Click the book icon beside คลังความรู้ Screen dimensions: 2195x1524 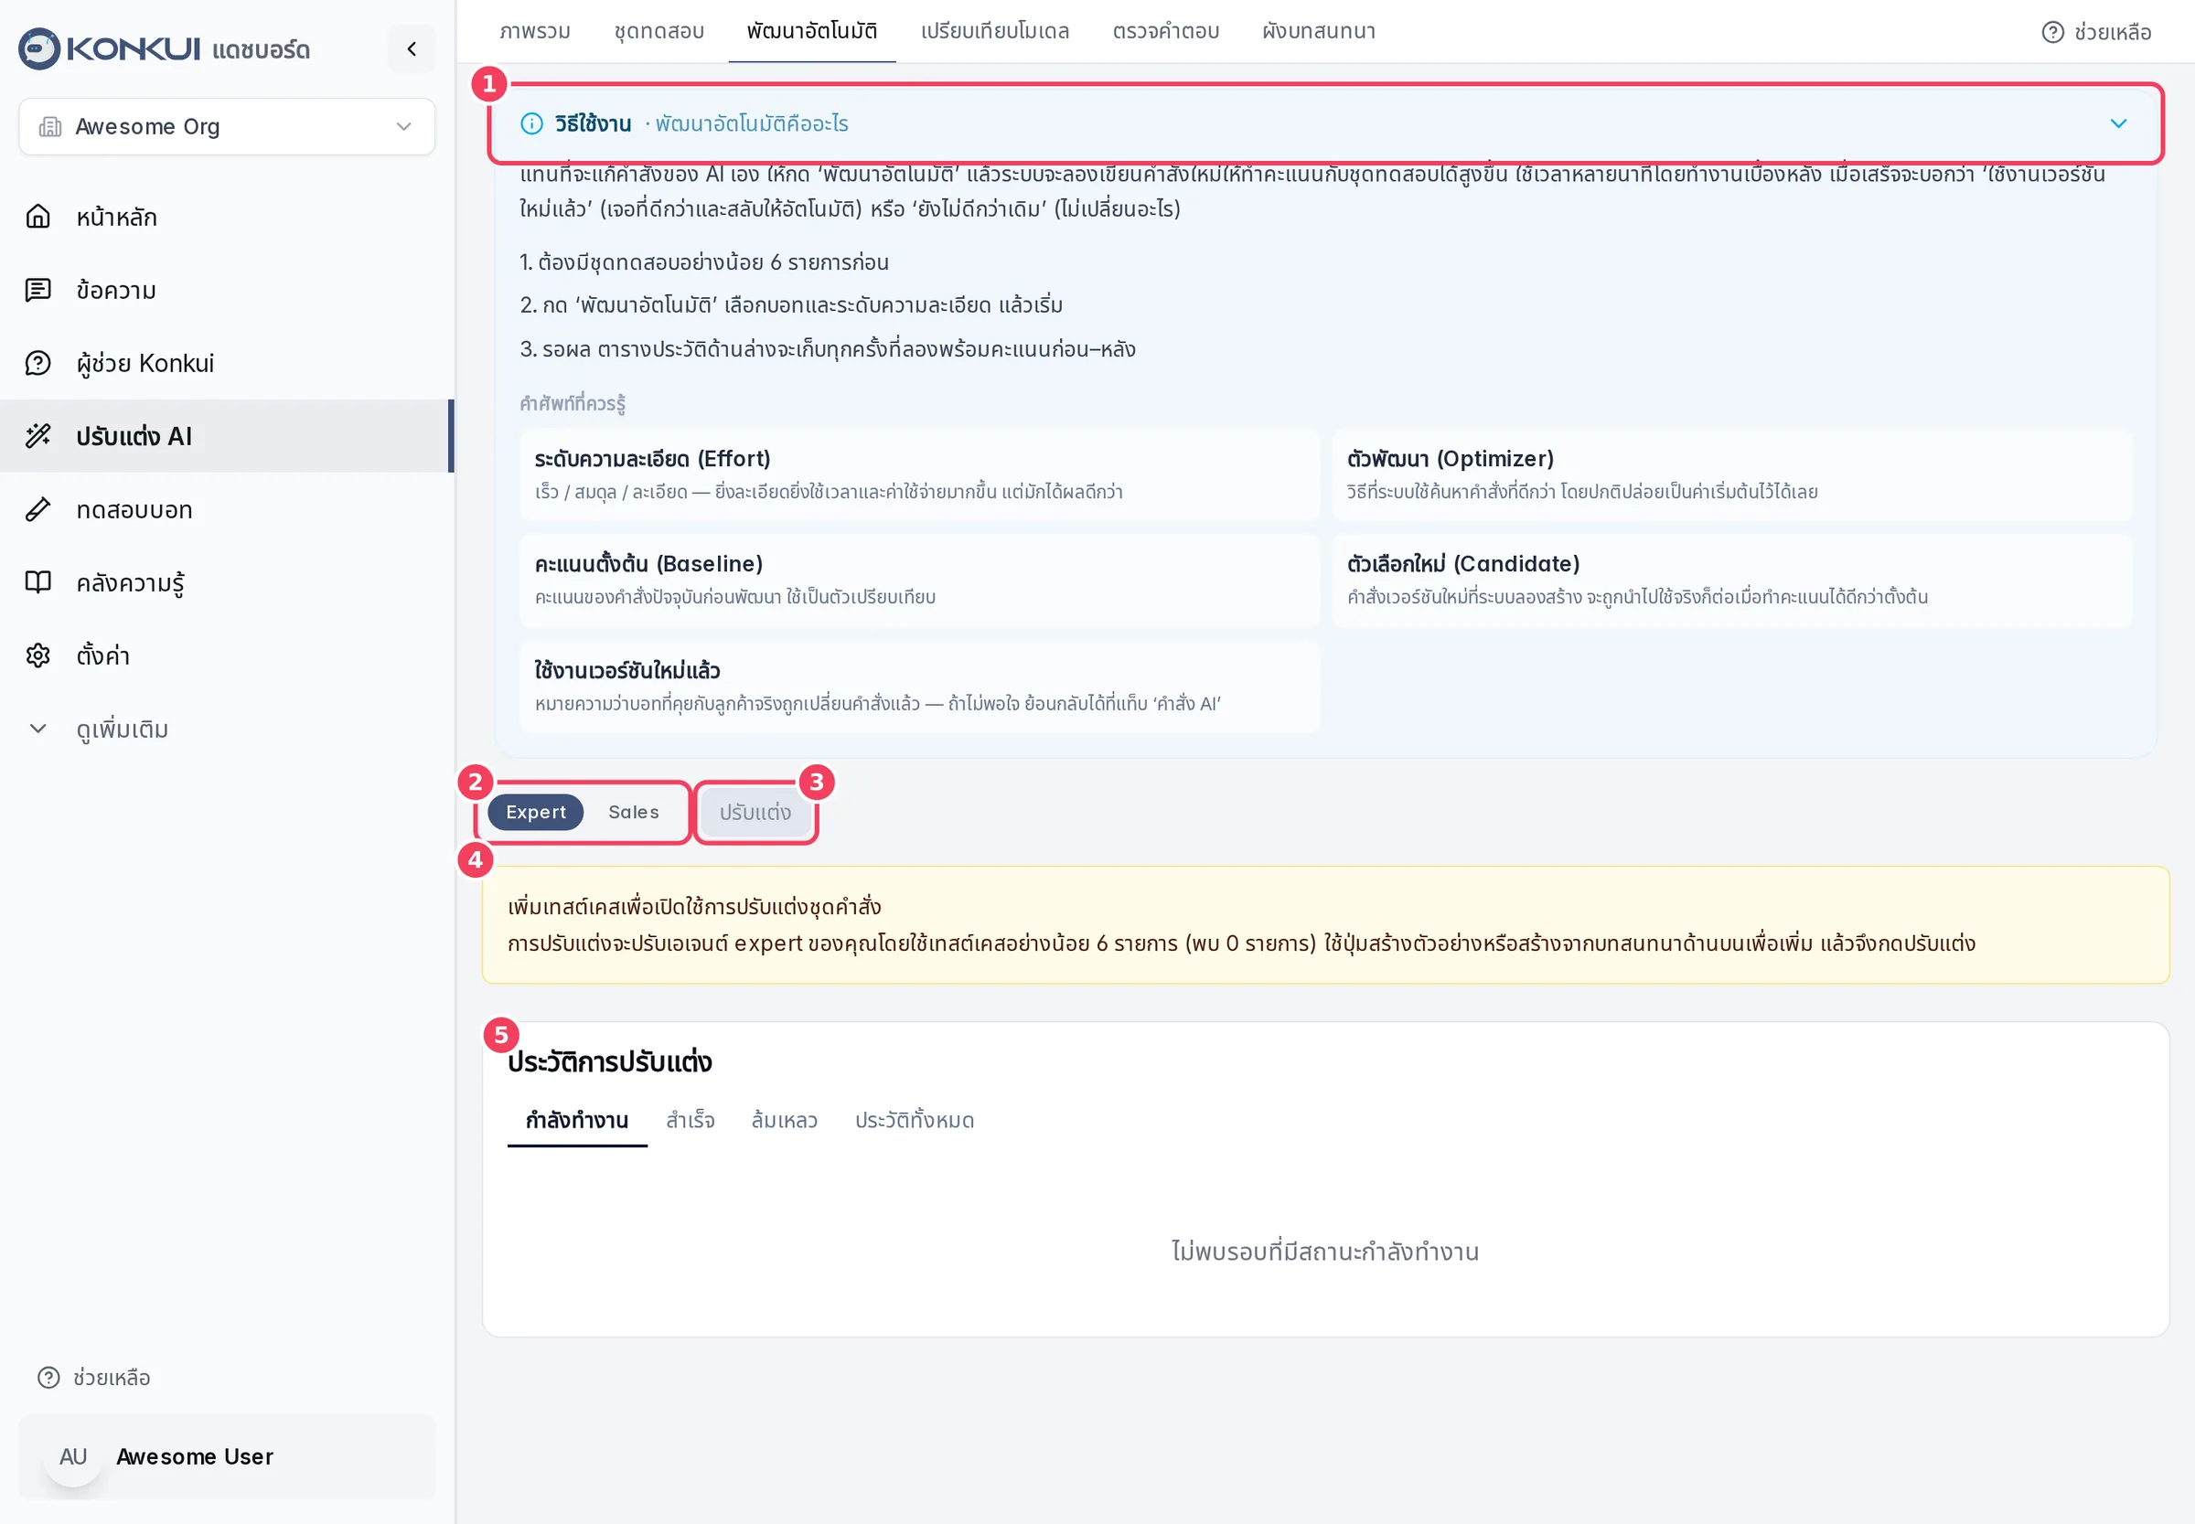click(38, 582)
